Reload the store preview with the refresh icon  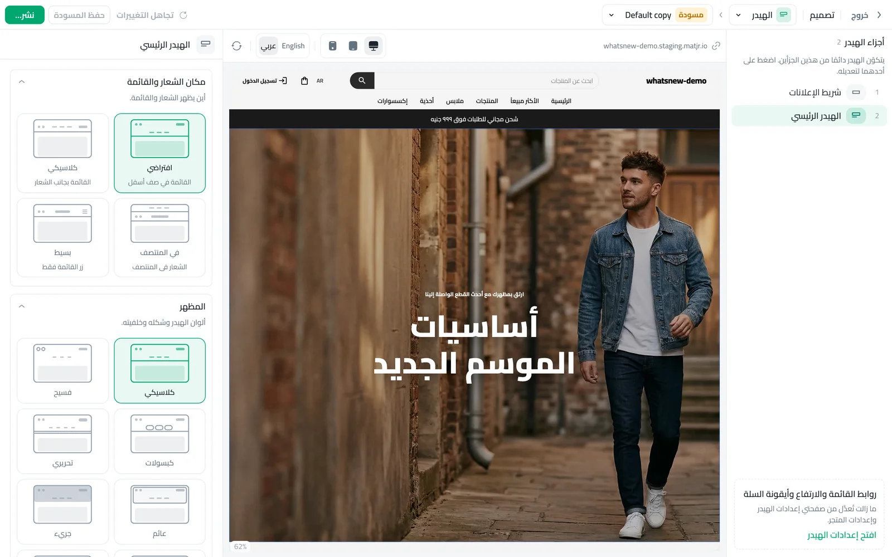[x=237, y=46]
